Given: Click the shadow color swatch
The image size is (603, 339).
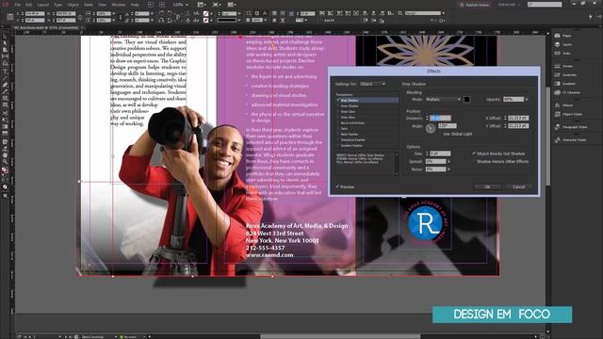Looking at the screenshot, I should coord(467,100).
